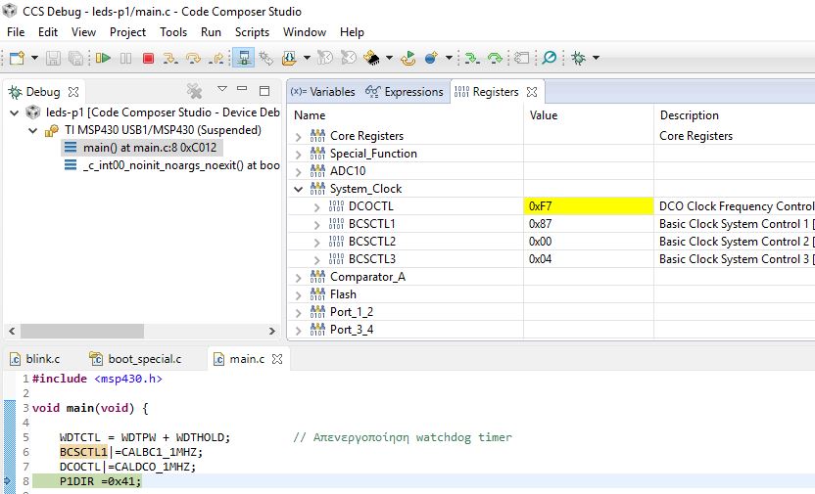The height and width of the screenshot is (494, 815).
Task: Resume program execution with green play button
Action: click(x=103, y=58)
